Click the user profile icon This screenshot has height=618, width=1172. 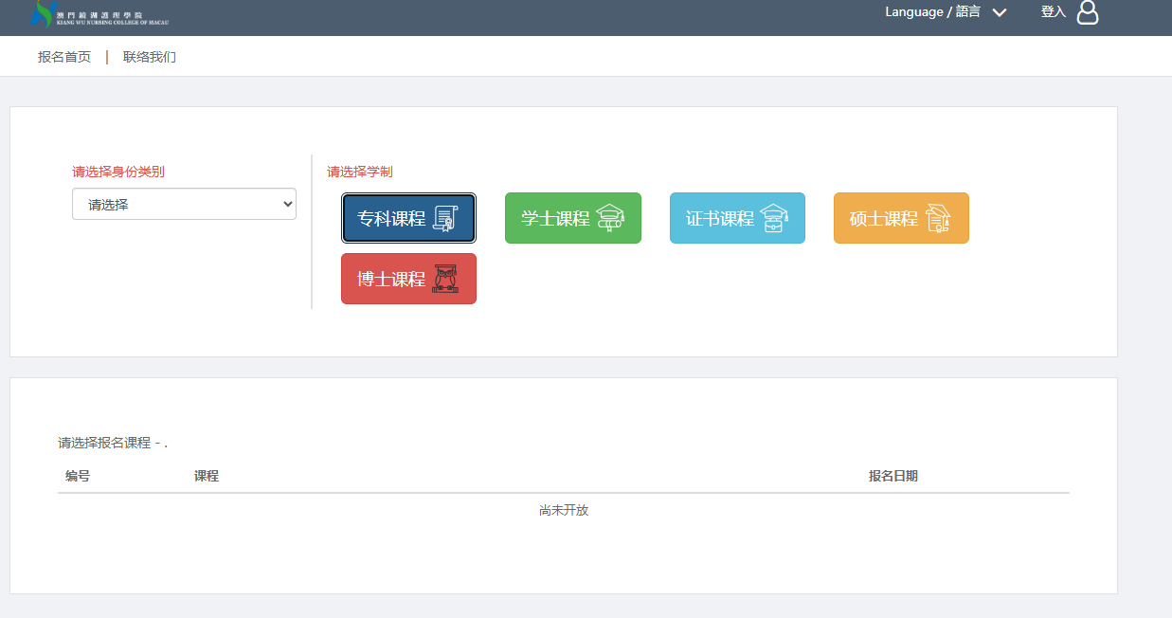pyautogui.click(x=1088, y=12)
